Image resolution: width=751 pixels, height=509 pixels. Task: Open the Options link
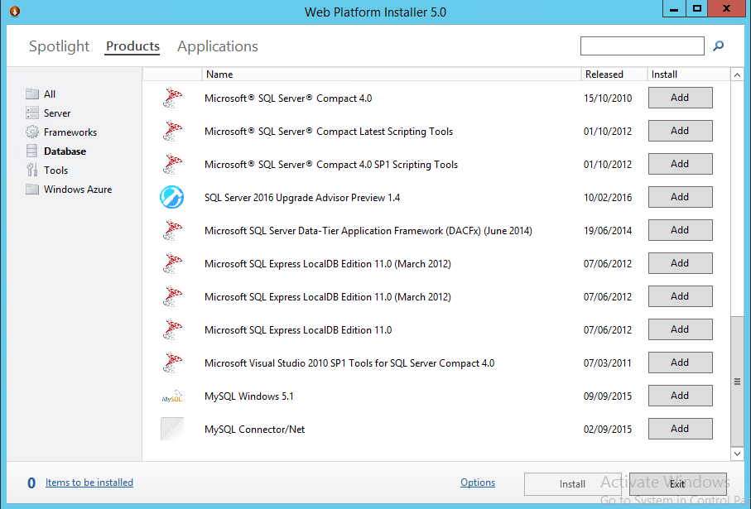tap(478, 483)
